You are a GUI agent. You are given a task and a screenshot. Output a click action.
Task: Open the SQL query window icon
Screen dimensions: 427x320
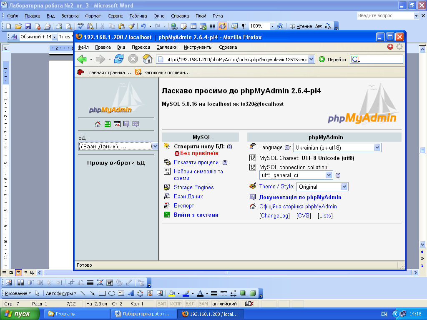coord(117,124)
